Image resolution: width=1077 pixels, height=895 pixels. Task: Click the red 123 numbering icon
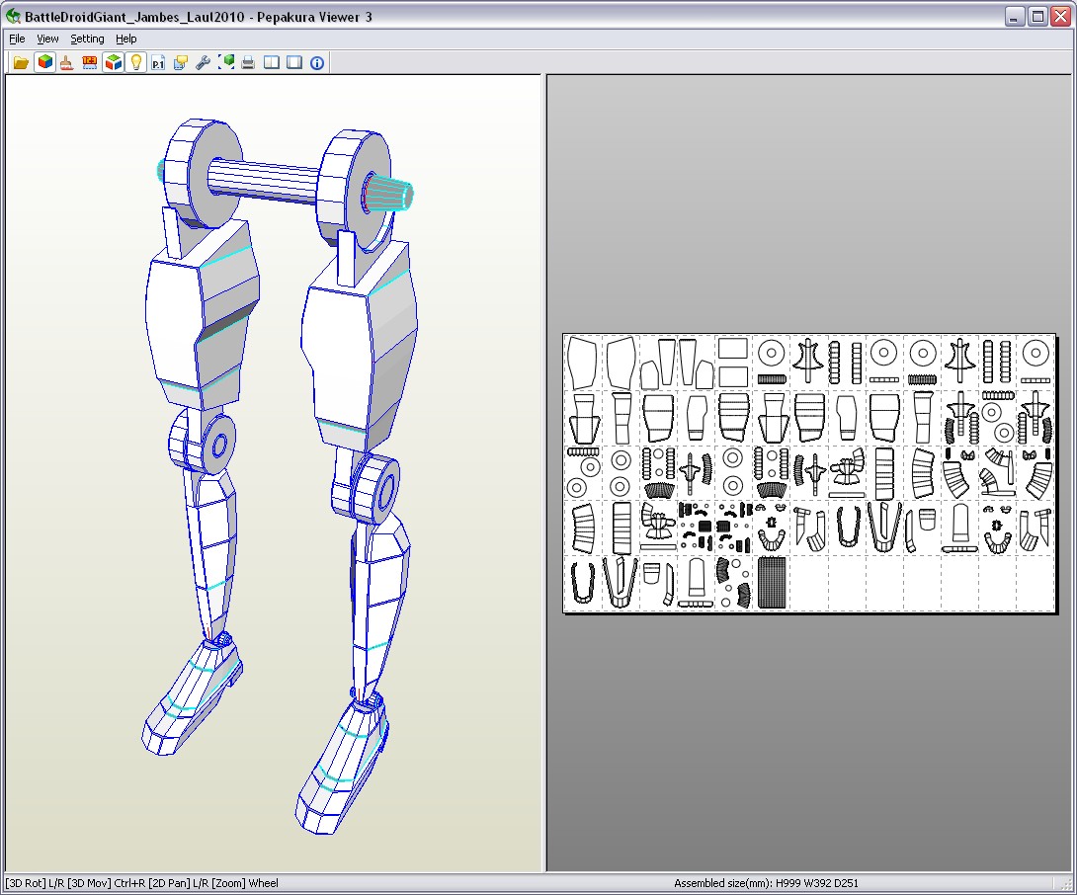[x=90, y=62]
